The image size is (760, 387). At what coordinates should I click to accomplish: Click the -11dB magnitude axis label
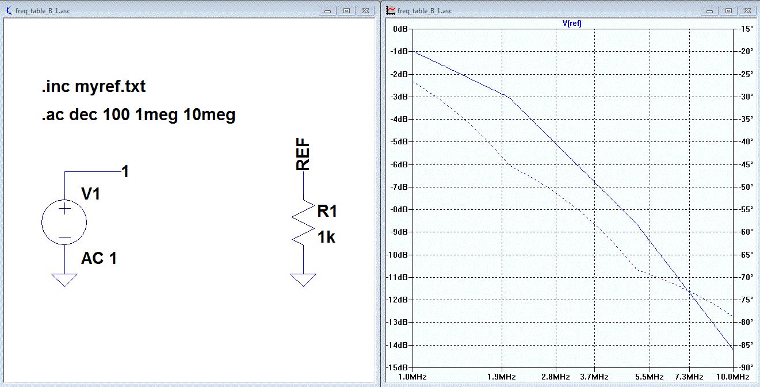click(398, 277)
